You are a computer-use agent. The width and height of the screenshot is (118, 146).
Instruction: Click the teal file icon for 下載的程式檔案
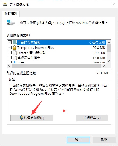pyautogui.click(x=15, y=42)
